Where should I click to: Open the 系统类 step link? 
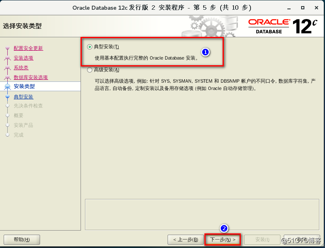tap(21, 67)
